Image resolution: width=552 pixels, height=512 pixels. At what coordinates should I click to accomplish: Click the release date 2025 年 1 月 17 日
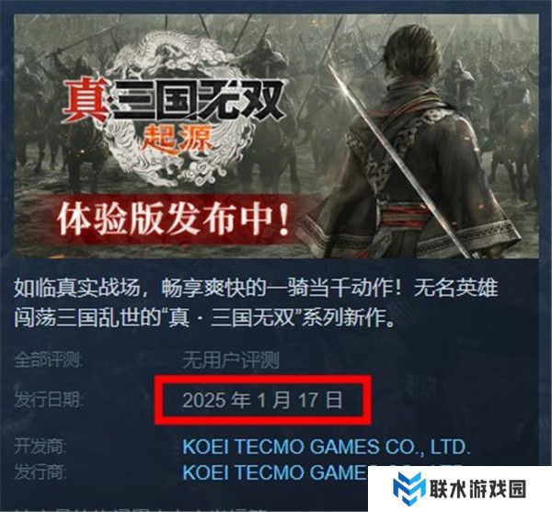click(262, 400)
